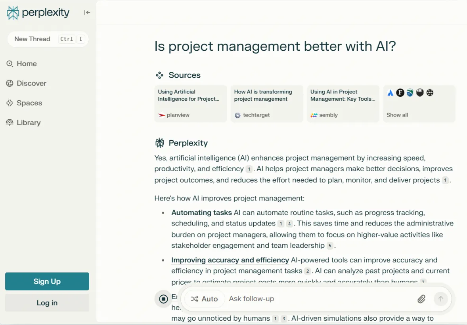Stop generating with the stop icon

[163, 299]
